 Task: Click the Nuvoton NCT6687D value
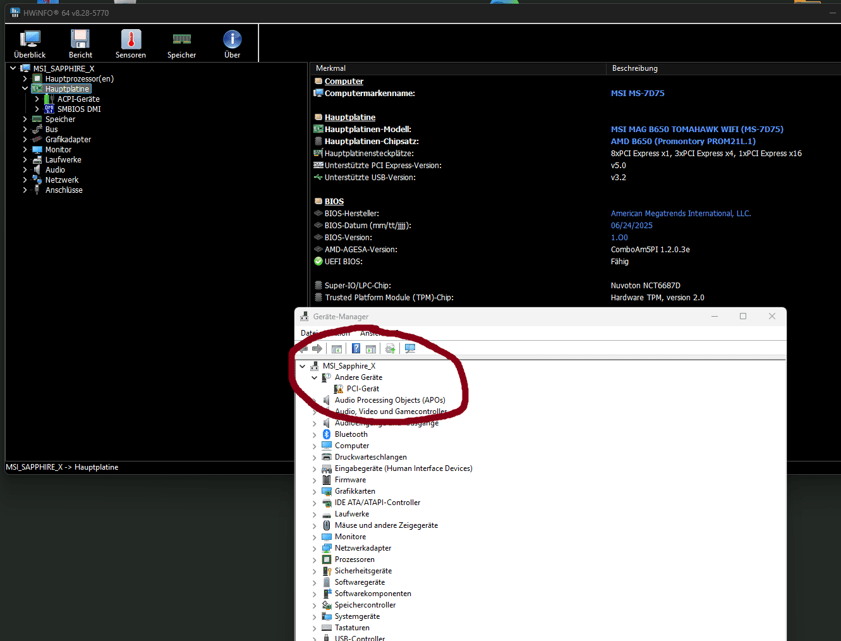click(x=646, y=286)
